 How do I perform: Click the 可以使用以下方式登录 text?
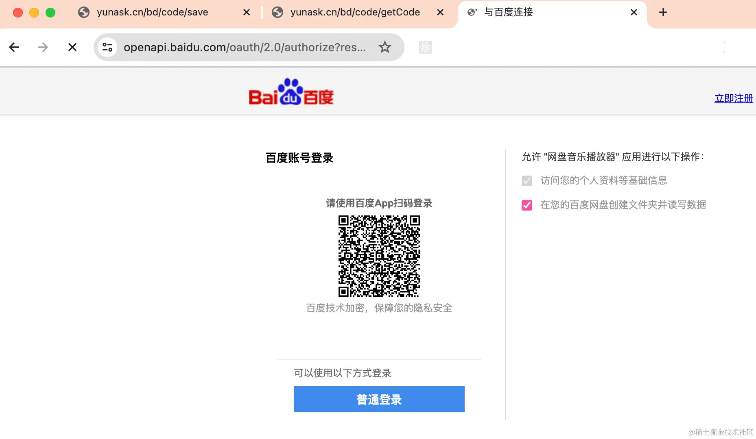tap(342, 373)
